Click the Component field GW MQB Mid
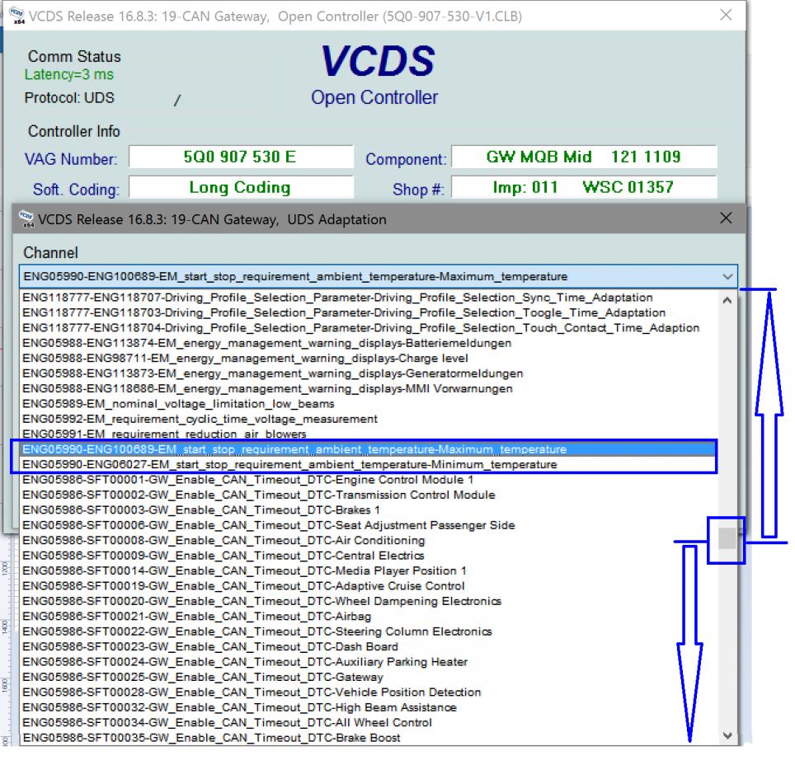This screenshot has width=795, height=765. click(584, 157)
